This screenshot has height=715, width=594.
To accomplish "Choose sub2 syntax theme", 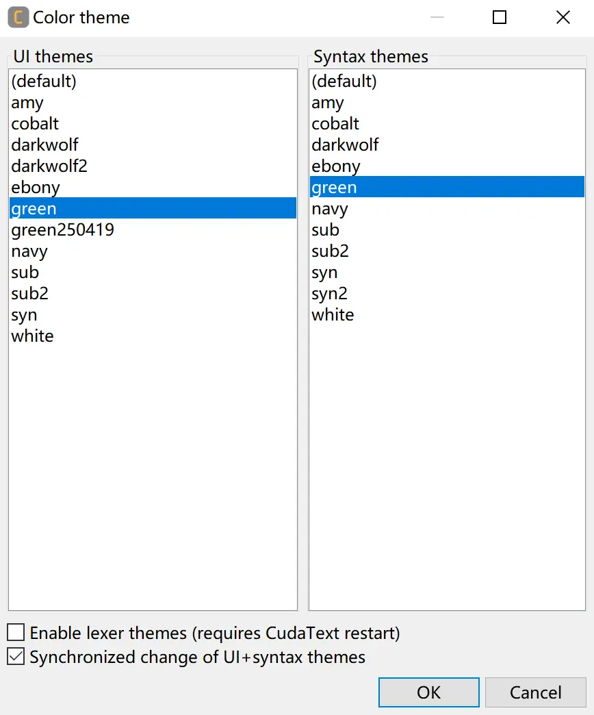I will pyautogui.click(x=330, y=251).
